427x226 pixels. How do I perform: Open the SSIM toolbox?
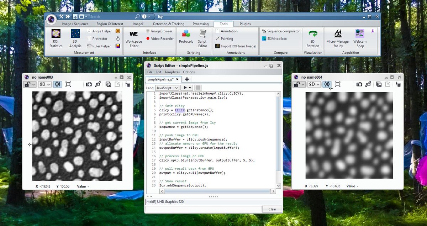point(274,38)
